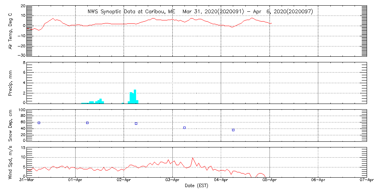The image size is (378, 189).
Task: Click the tallest cyan precipitation bar on 02-Apr
Action: (135, 96)
